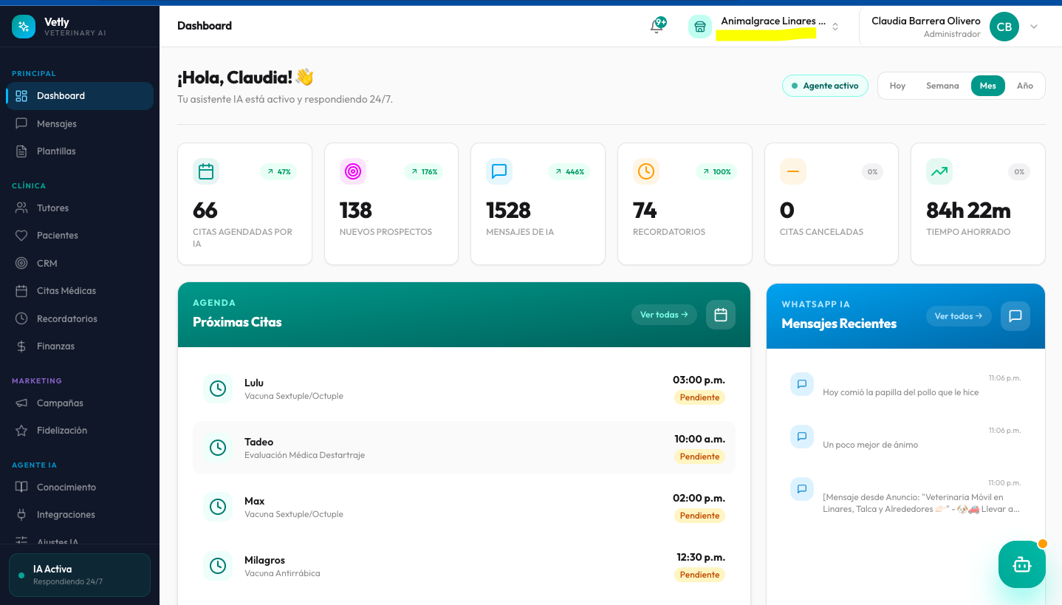Click the clock icon beside Lulu appointment

218,389
